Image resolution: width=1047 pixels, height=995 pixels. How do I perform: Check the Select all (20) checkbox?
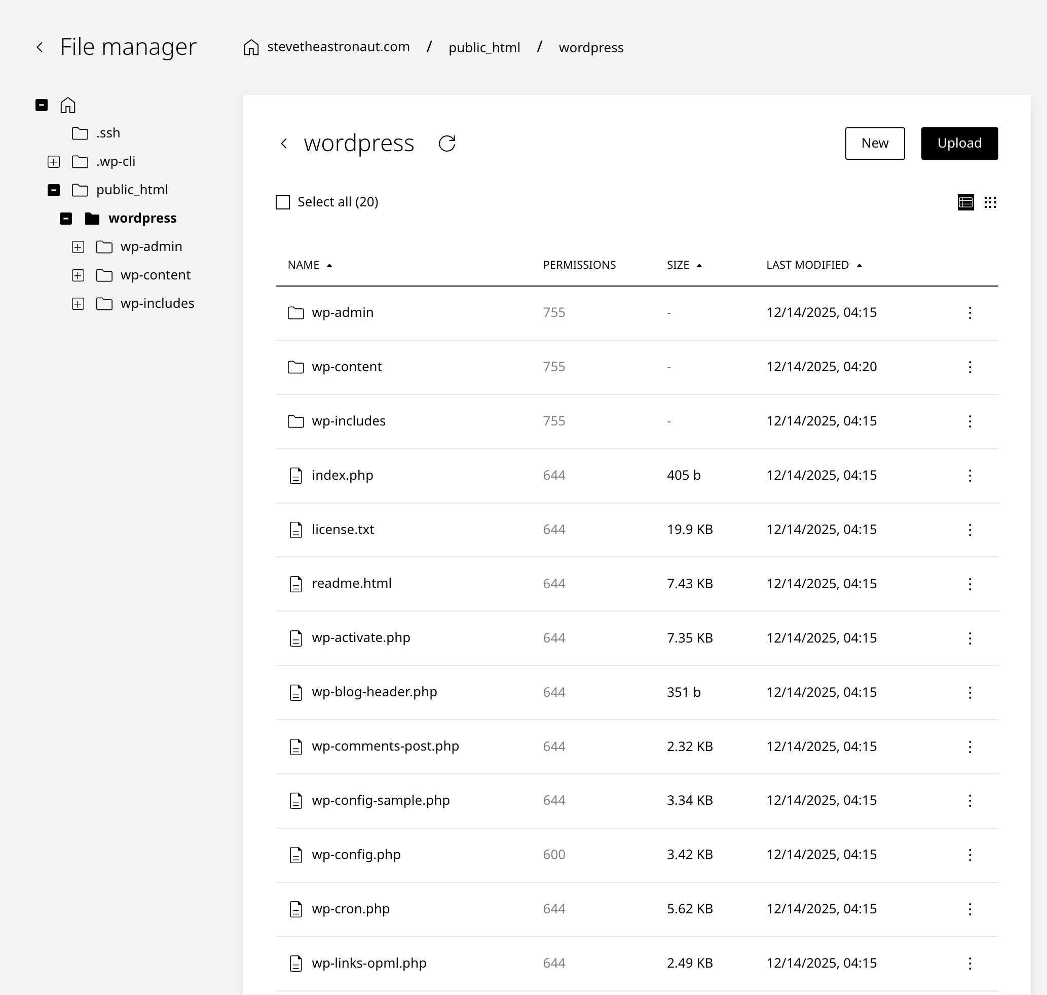pos(283,202)
